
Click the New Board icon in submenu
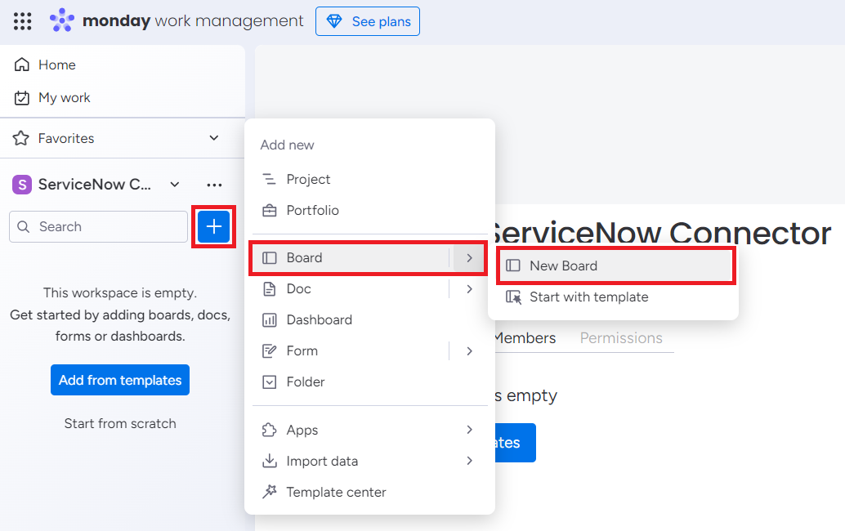point(513,265)
